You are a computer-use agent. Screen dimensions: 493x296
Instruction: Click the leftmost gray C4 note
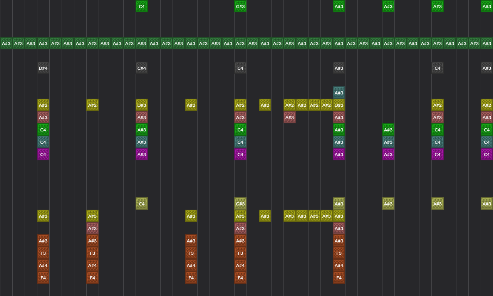coord(240,68)
